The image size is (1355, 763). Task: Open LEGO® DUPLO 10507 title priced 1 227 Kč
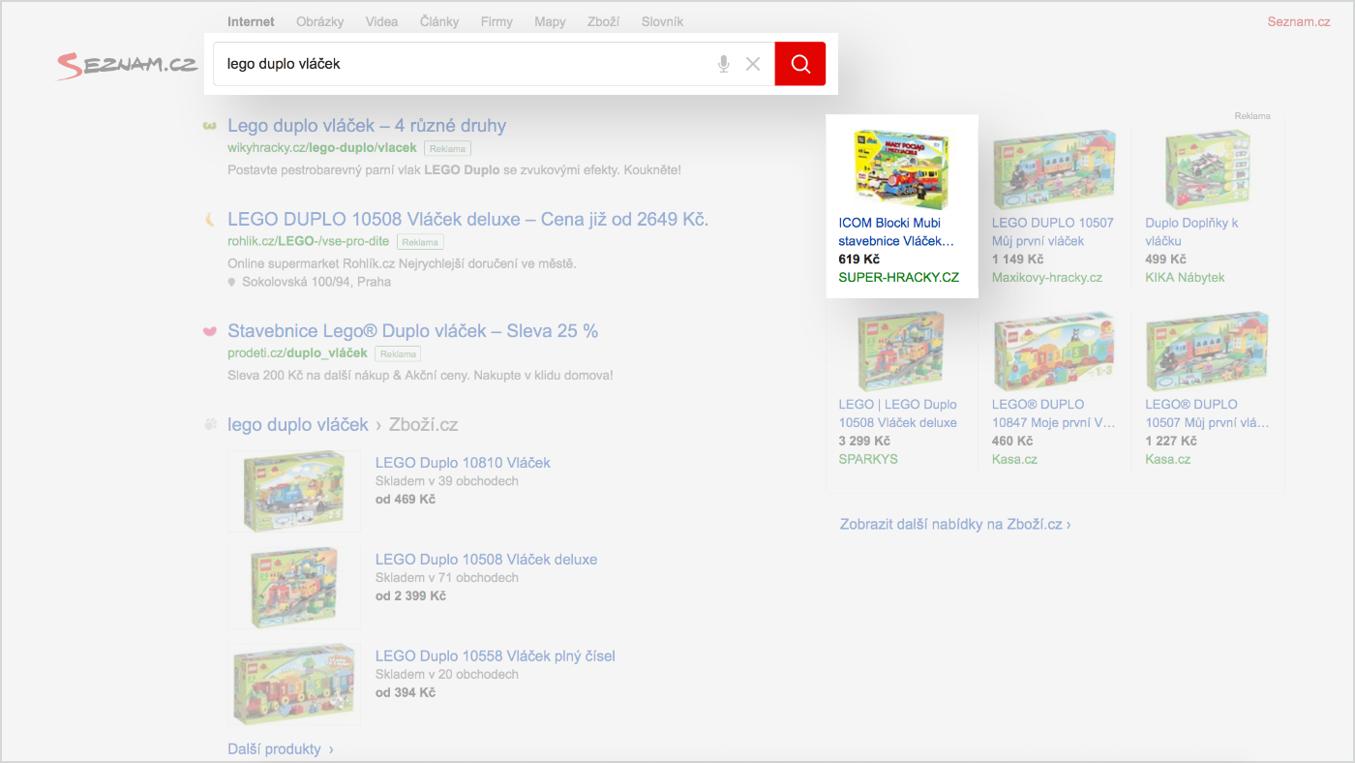point(1207,413)
